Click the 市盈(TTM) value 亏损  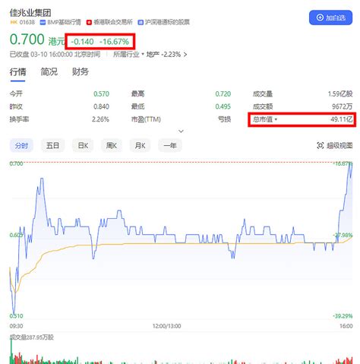pos(225,119)
